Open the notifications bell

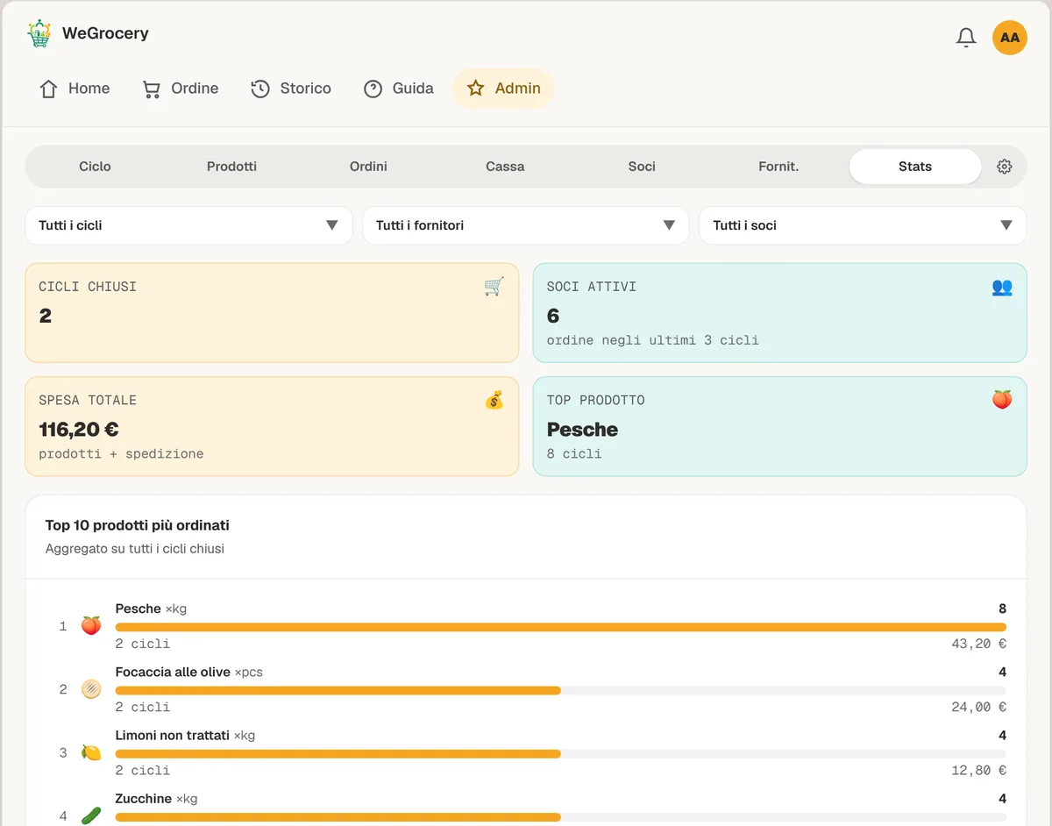pos(966,38)
